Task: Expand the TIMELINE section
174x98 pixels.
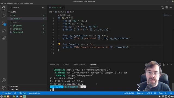Action: click(x=27, y=90)
